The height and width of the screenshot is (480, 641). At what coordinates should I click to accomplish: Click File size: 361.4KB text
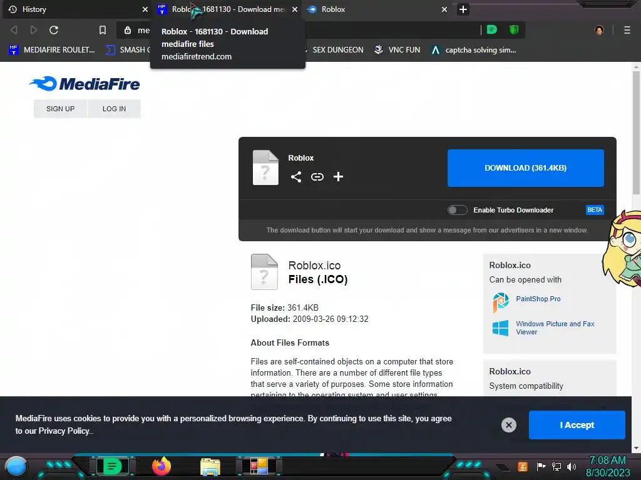click(x=285, y=307)
